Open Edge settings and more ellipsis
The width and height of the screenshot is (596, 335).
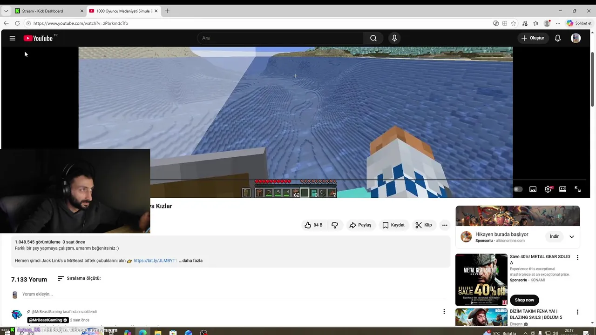pos(558,23)
